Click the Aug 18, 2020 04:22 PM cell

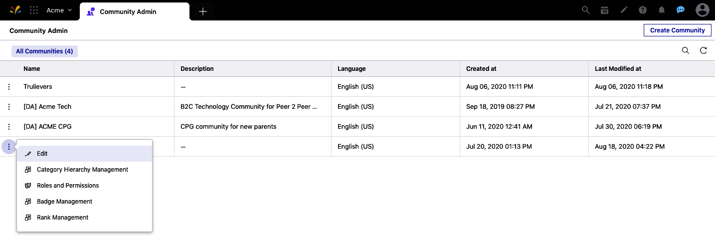coord(630,147)
